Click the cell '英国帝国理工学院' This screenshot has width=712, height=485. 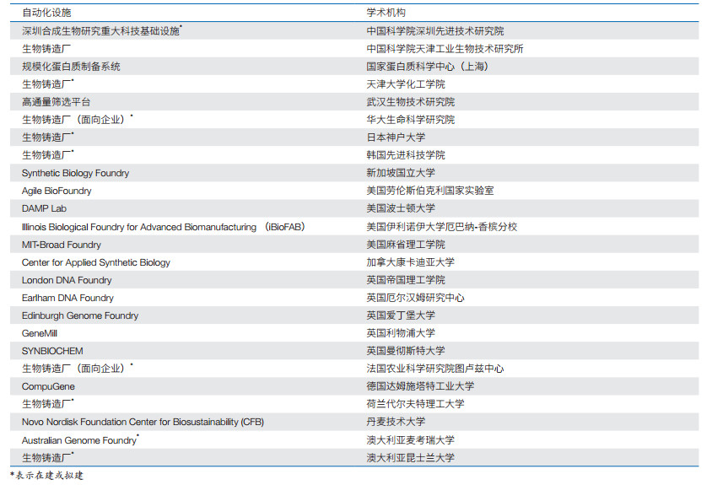click(406, 280)
